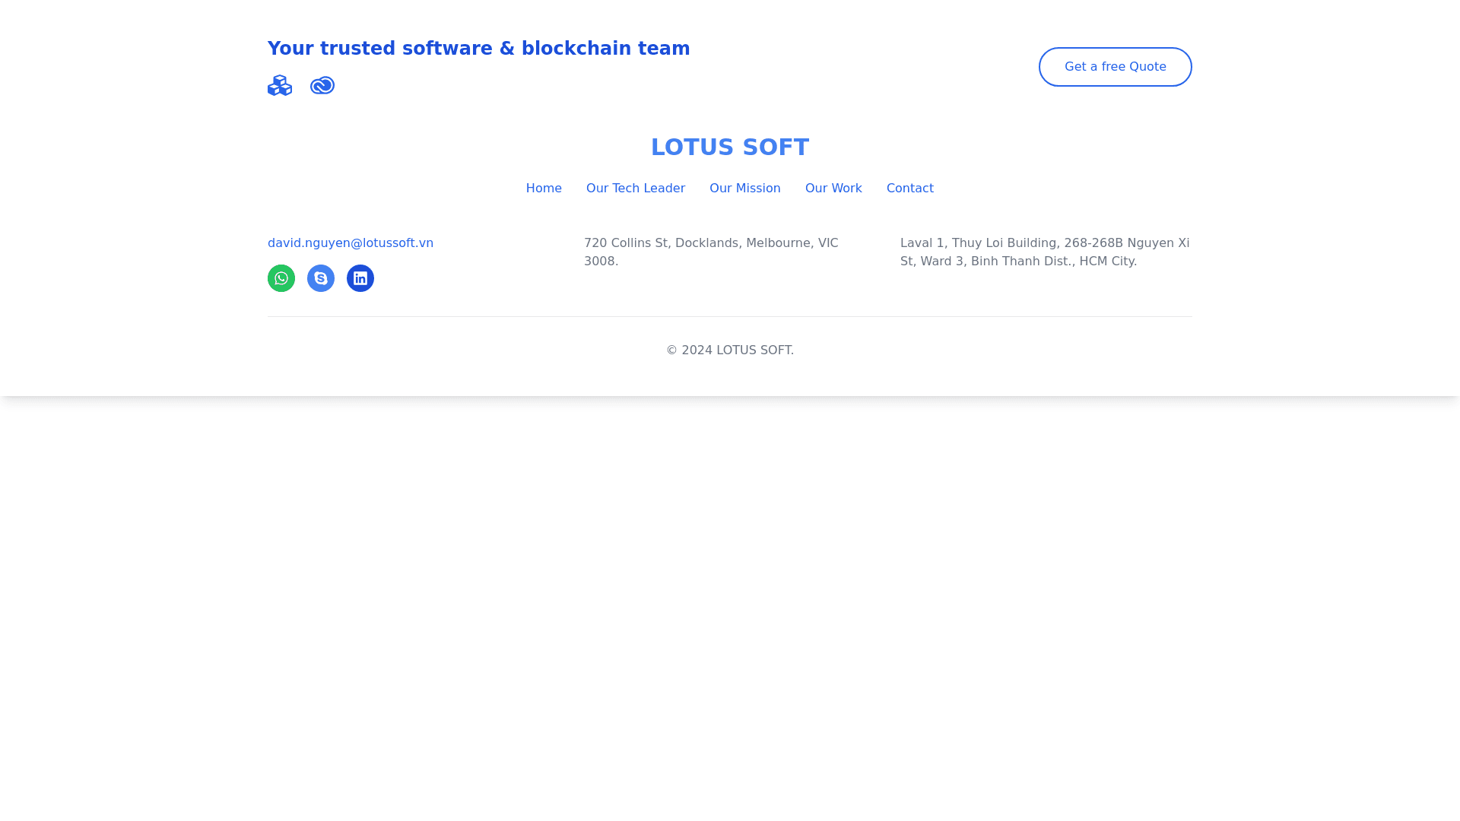Click the cloud swirl icon
This screenshot has width=1460, height=821.
click(322, 85)
